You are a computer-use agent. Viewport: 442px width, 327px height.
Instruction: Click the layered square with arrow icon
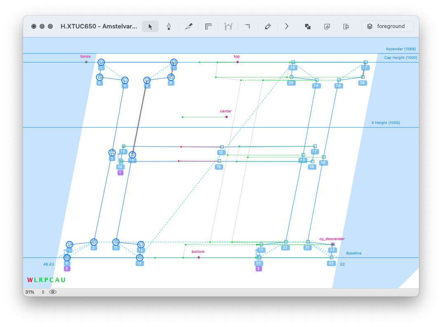coord(327,26)
